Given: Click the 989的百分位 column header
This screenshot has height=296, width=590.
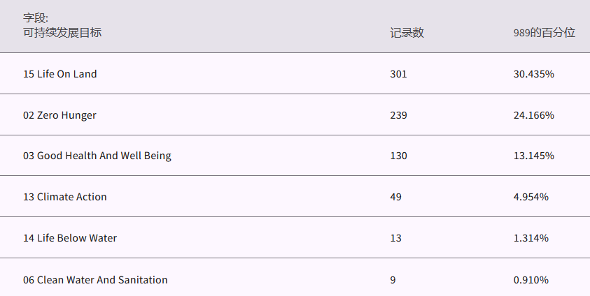Looking at the screenshot, I should click(544, 33).
